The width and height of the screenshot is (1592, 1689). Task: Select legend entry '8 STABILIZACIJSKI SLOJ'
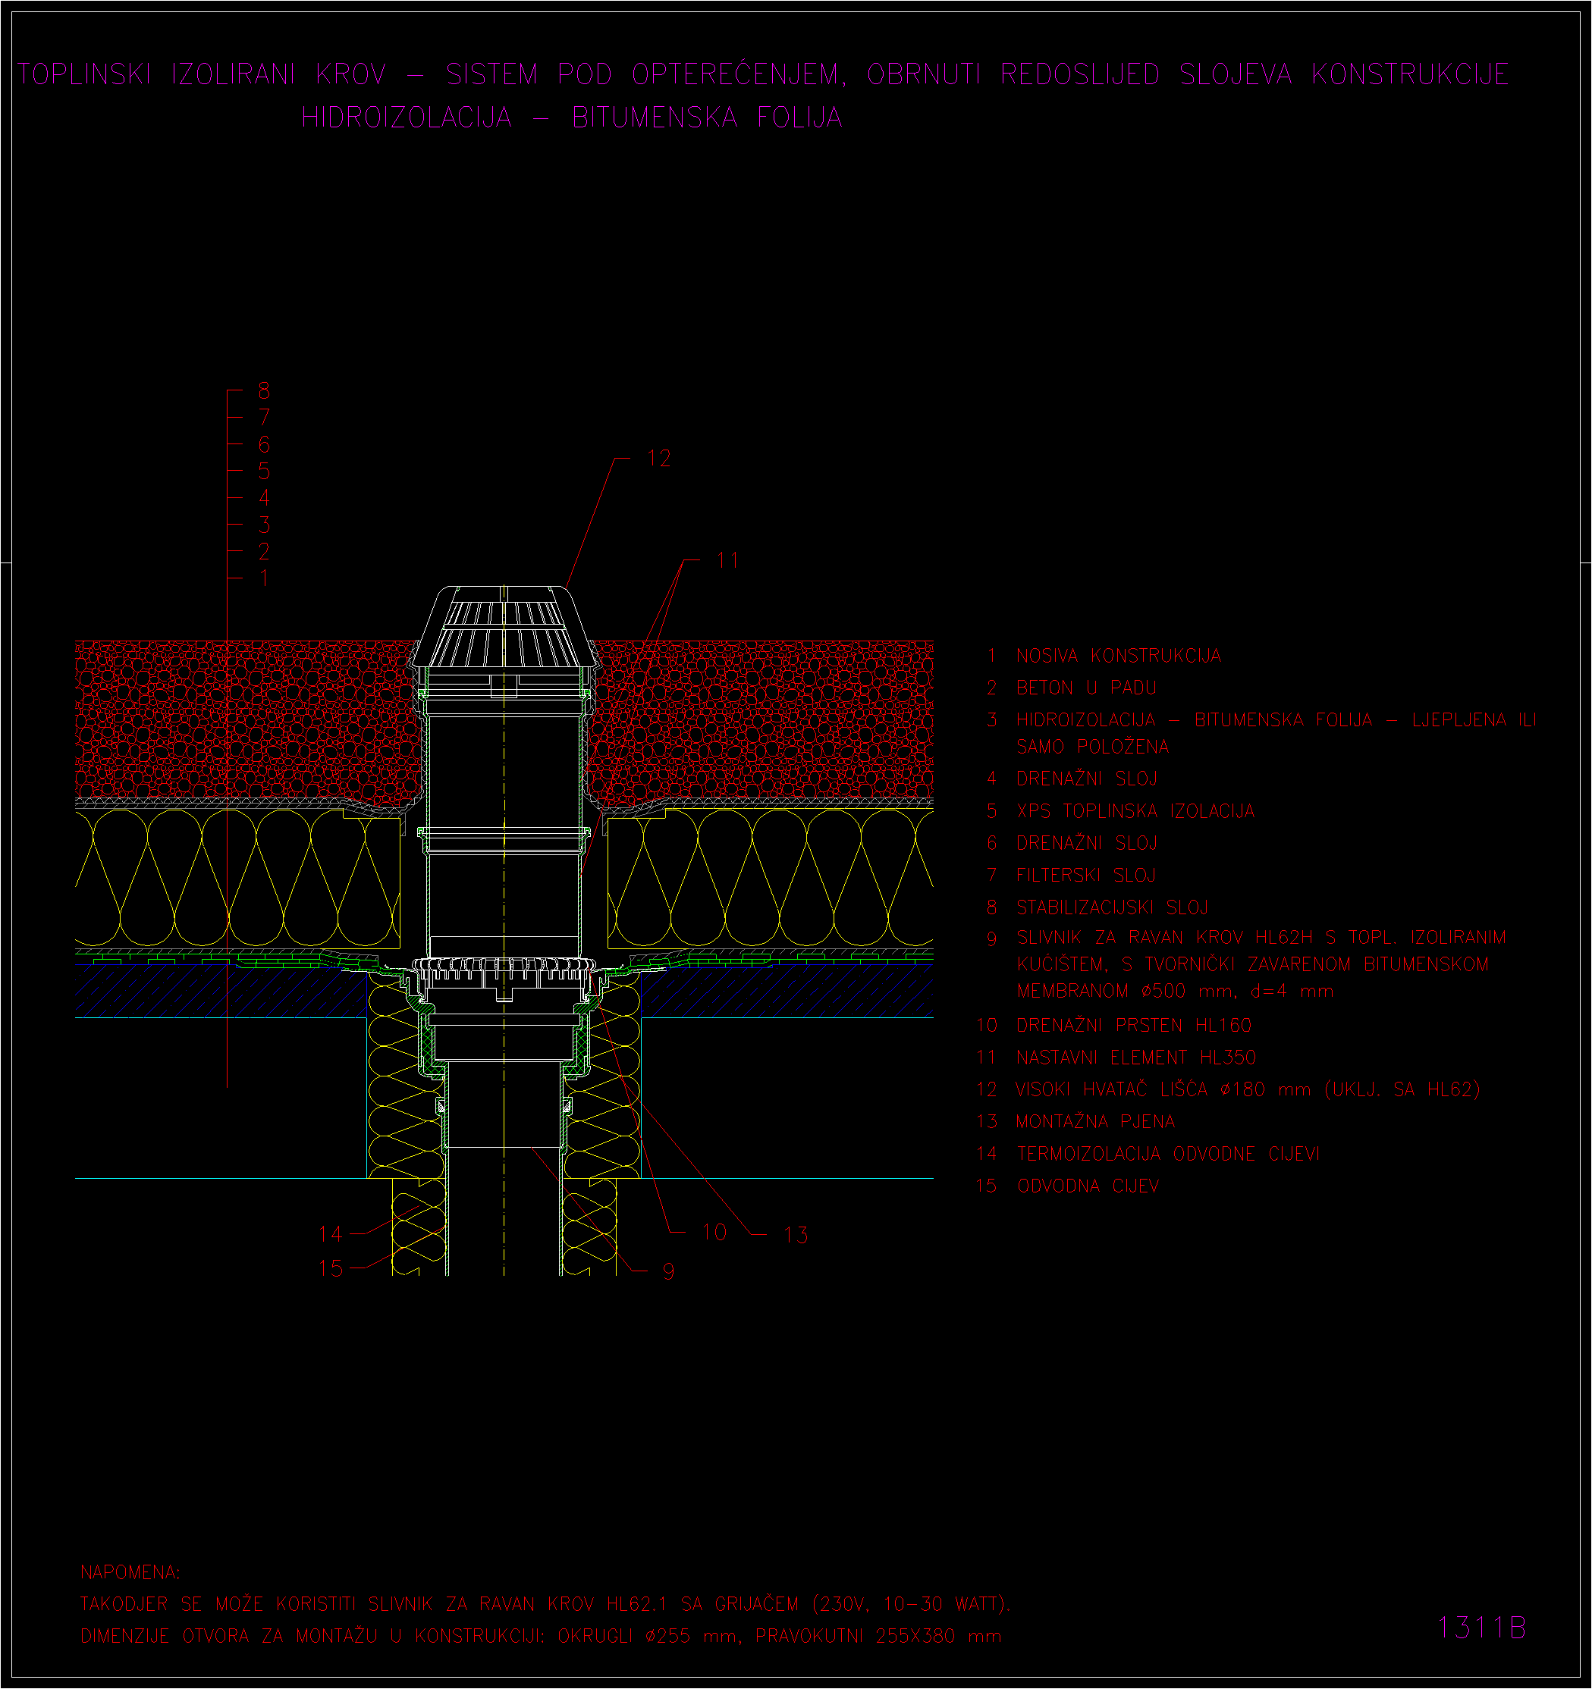click(1097, 907)
